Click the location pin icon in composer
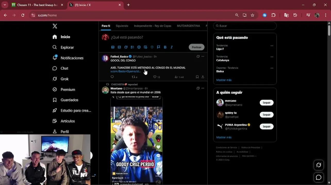 pos(152,47)
